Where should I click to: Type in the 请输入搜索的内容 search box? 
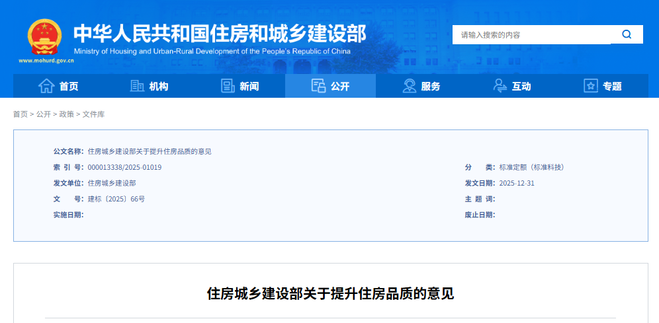(529, 34)
